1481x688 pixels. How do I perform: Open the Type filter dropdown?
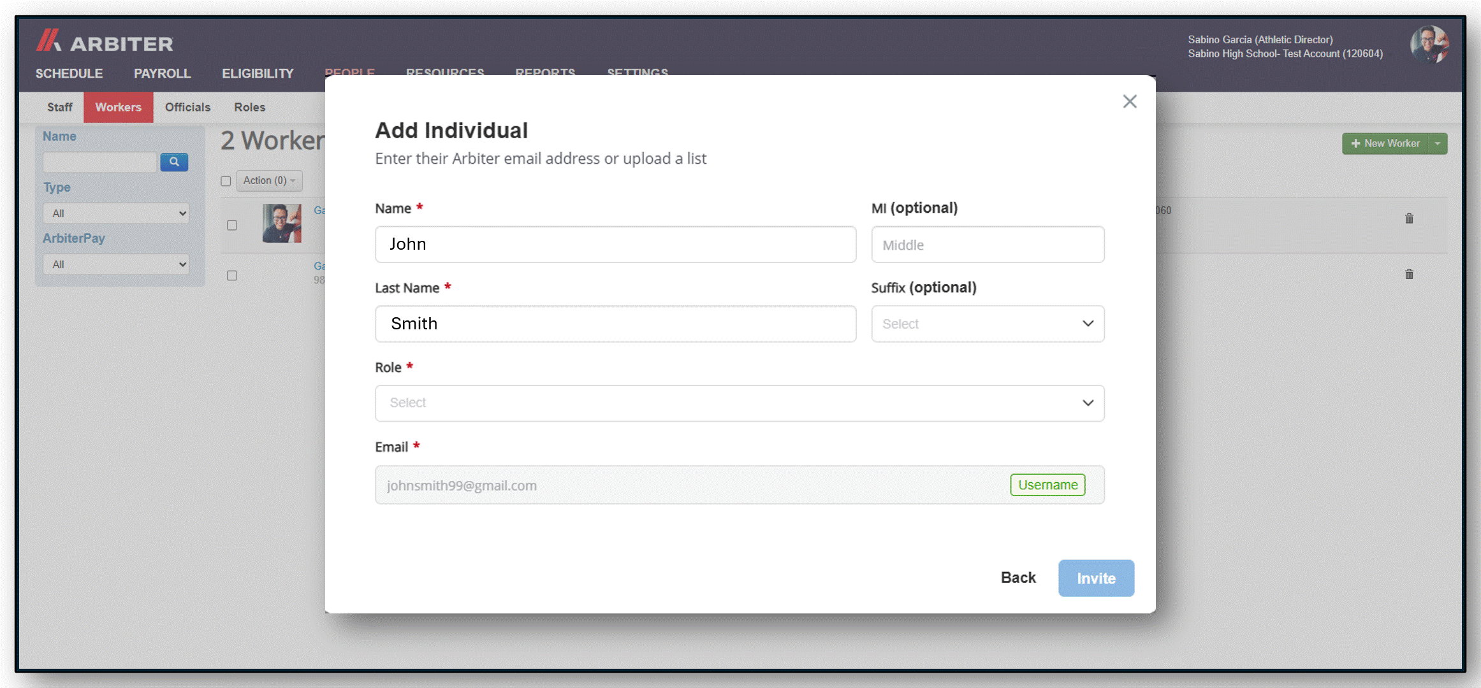coord(116,213)
